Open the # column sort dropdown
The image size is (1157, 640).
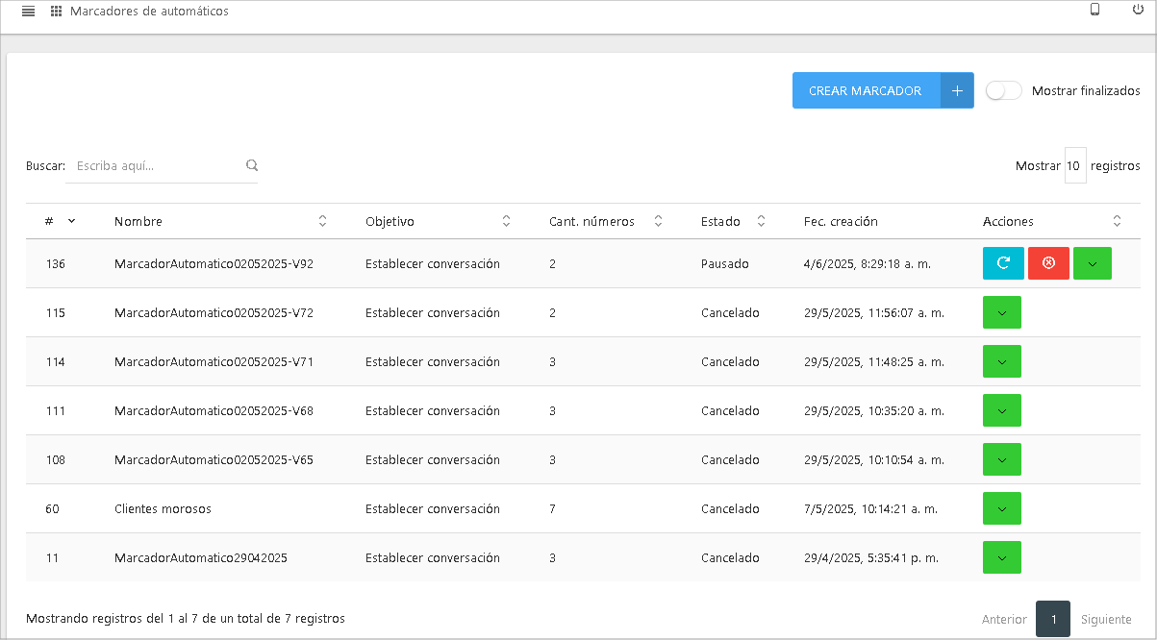(x=71, y=221)
